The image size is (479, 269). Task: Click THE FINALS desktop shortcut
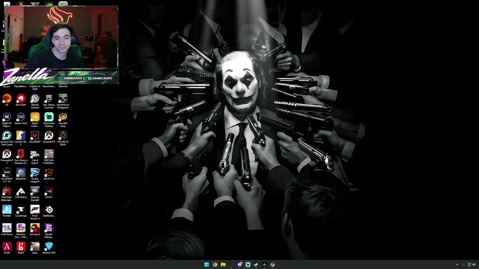coord(21,193)
